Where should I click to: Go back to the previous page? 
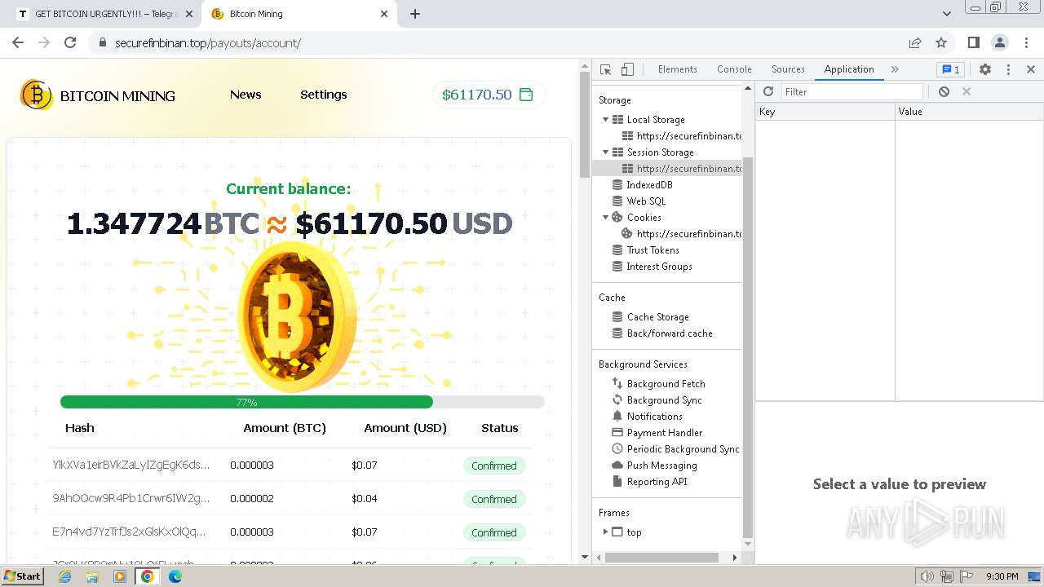[x=18, y=42]
